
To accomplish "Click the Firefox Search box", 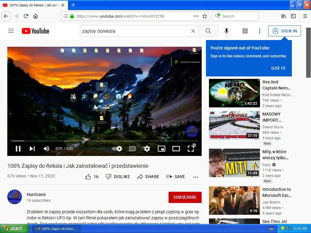I will pos(235,16).
